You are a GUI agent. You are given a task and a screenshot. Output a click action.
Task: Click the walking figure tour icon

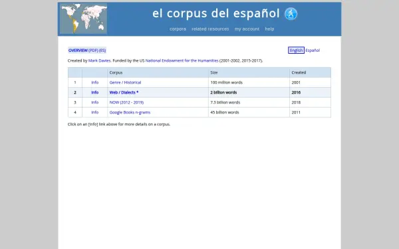coord(291,14)
